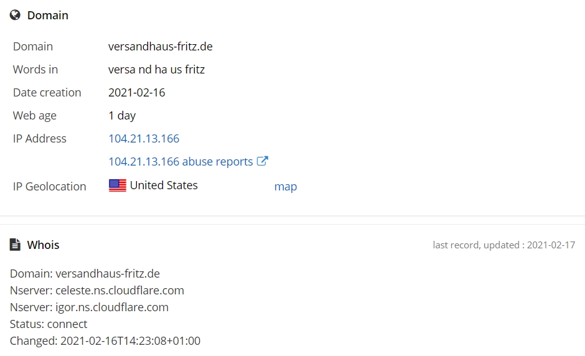Click the Date creation value 2021-02-16
Viewport: 585px width, 356px height.
(136, 93)
